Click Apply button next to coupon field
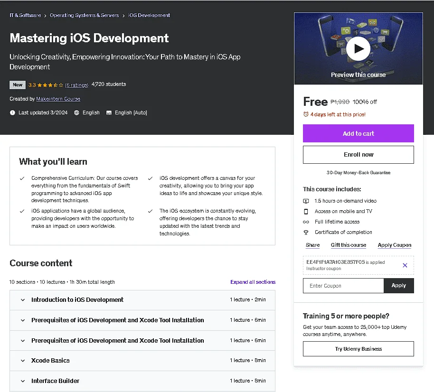The width and height of the screenshot is (434, 392). [398, 286]
